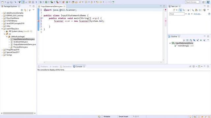Click the green Run button
This screenshot has width=211, height=118.
tap(46, 2)
